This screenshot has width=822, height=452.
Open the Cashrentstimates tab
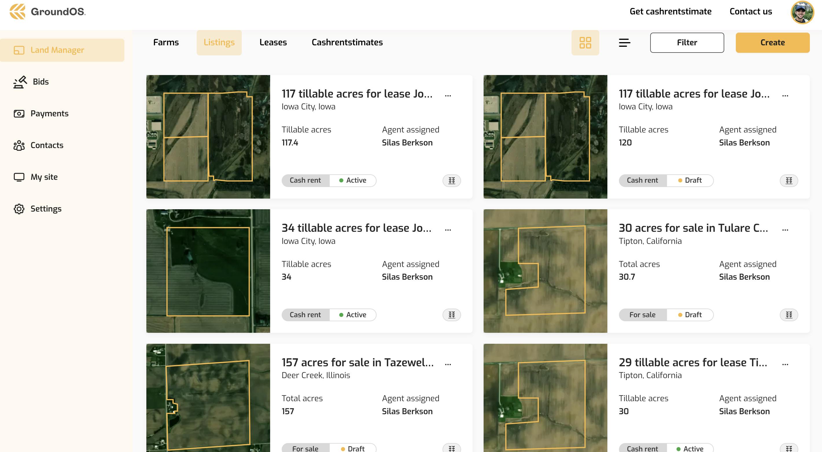(347, 42)
